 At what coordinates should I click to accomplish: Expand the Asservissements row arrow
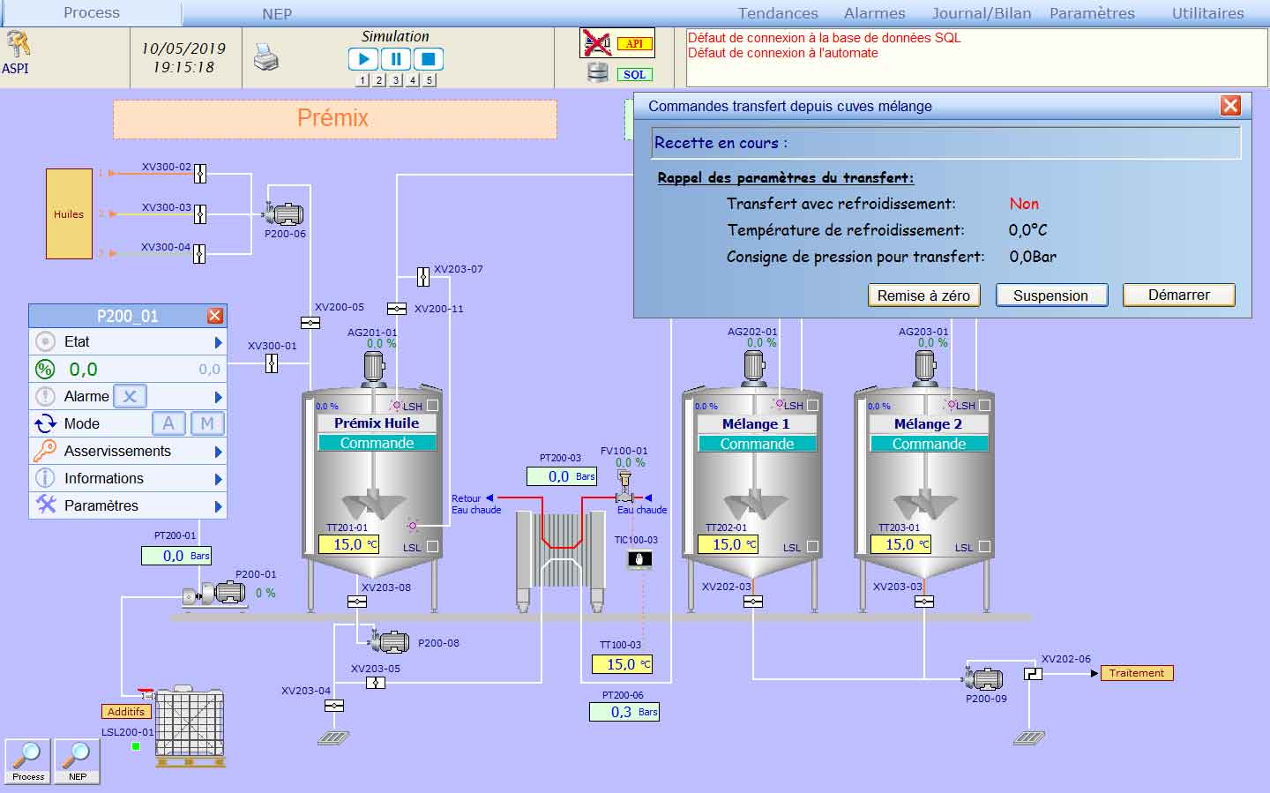(x=219, y=452)
